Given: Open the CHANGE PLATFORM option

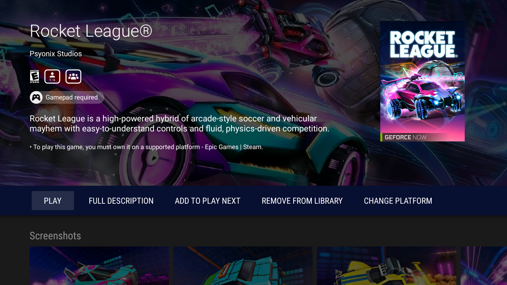Looking at the screenshot, I should pyautogui.click(x=398, y=201).
